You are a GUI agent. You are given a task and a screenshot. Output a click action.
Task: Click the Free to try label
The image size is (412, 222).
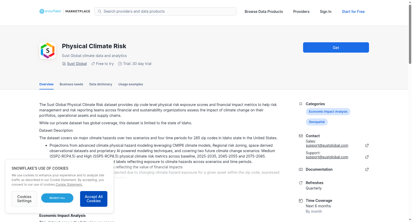click(105, 64)
